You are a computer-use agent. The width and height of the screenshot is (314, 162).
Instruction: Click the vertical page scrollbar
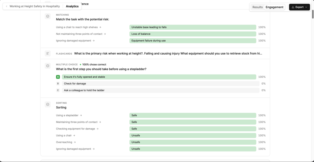312,14
